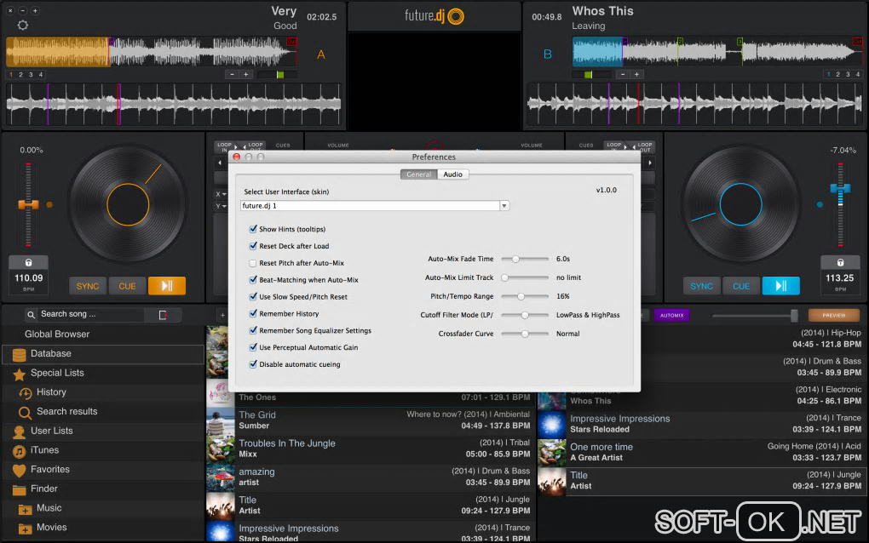Toggle Disable automatic cueing checkbox
869x543 pixels.
[253, 364]
